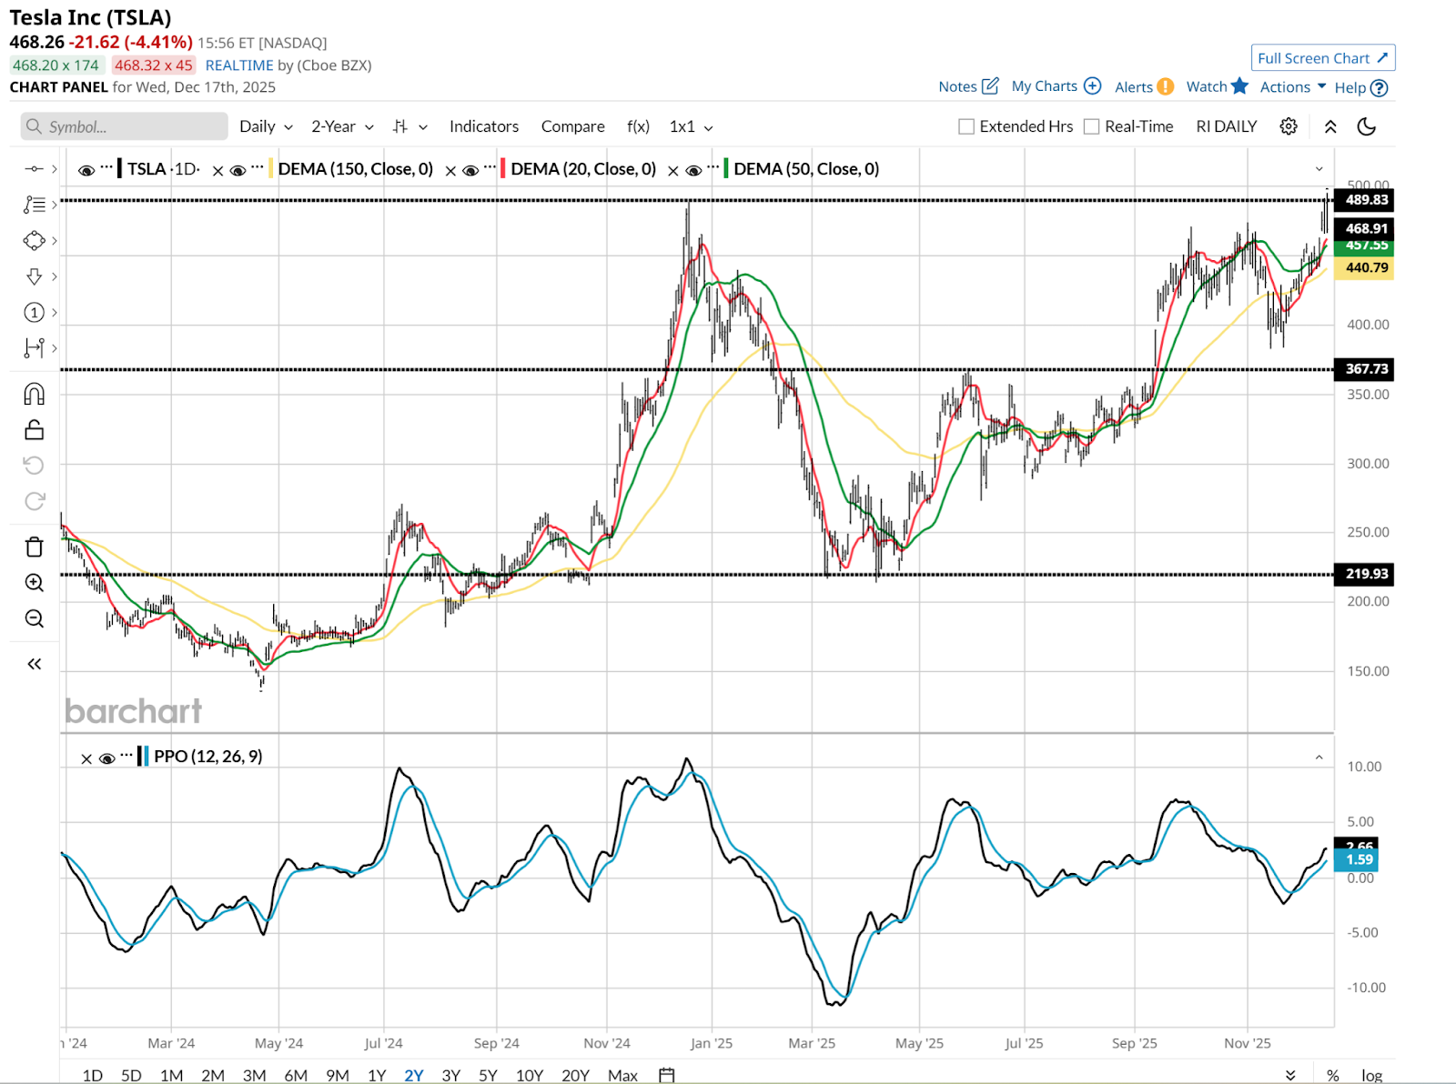Enable the Real-Time checkbox
Viewport: 1456px width, 1084px height.
[x=1092, y=126]
